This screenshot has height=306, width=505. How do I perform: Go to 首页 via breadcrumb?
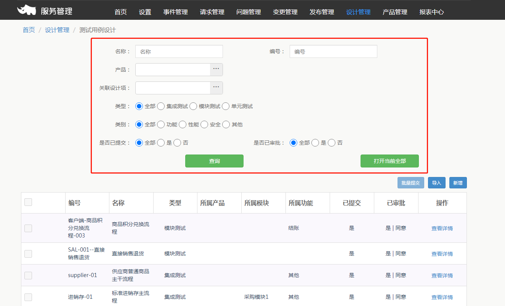point(29,30)
